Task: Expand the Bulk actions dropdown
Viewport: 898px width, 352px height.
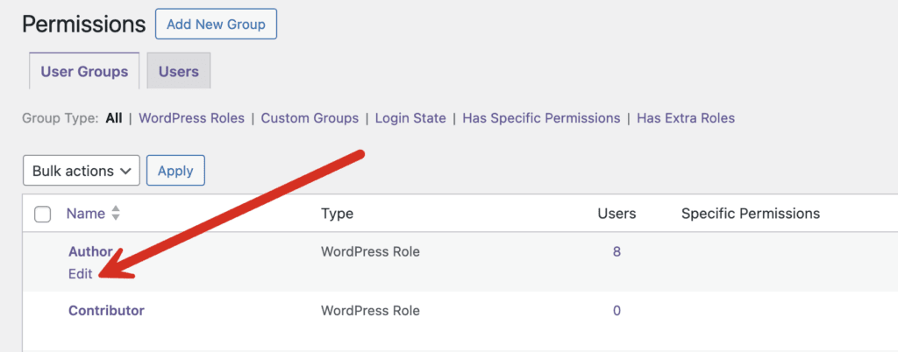Action: (x=82, y=171)
